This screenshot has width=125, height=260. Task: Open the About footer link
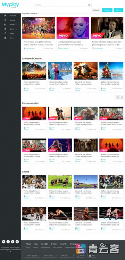pos(28,244)
